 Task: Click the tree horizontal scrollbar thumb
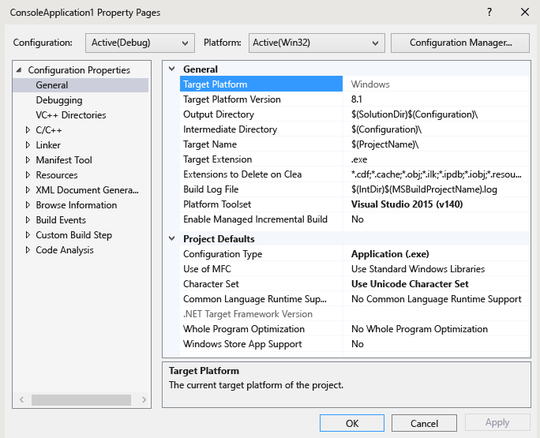[x=81, y=400]
